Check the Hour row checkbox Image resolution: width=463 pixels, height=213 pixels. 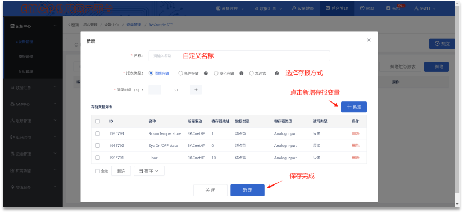[x=97, y=158]
